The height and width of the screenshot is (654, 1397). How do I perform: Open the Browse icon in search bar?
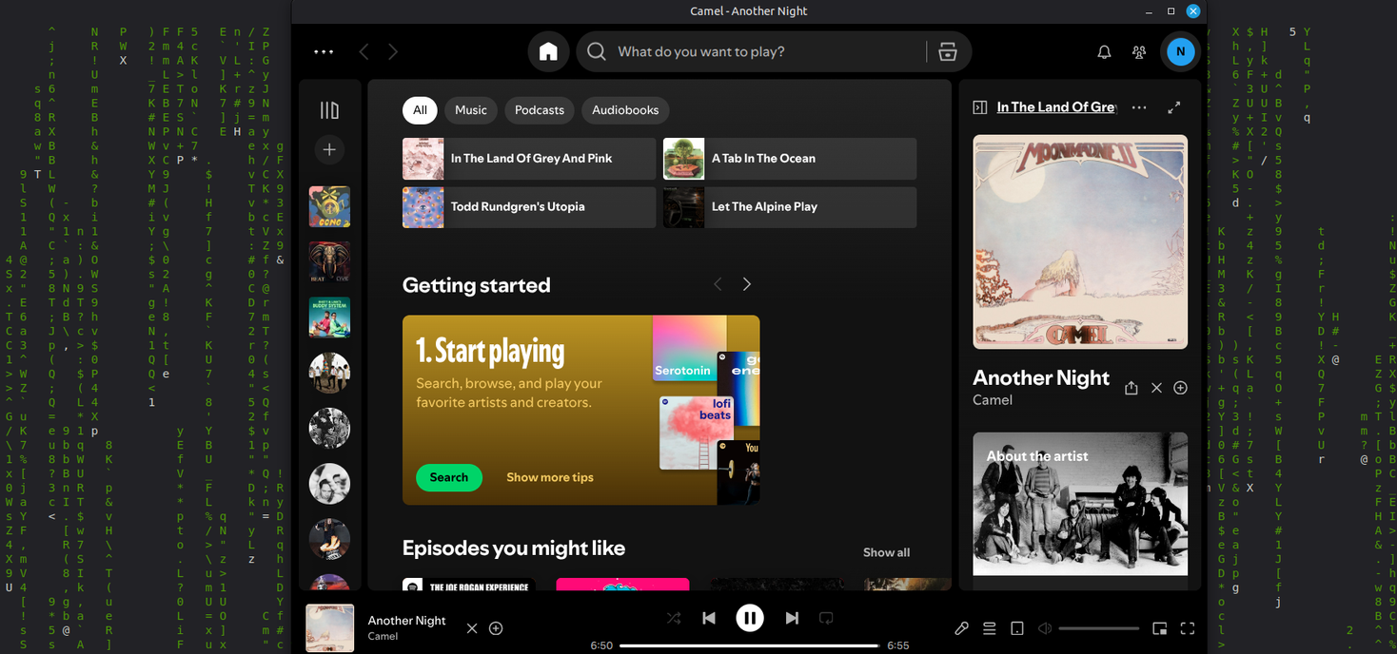tap(947, 51)
